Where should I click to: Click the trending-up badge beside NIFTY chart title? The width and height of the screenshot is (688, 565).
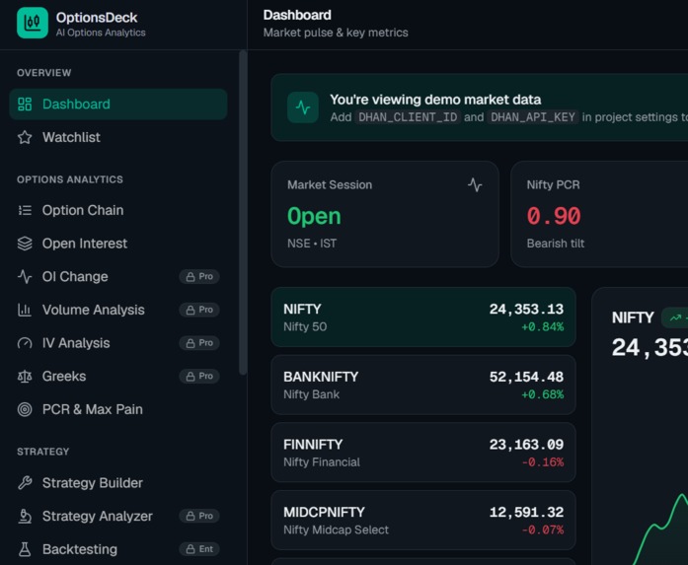coord(676,318)
